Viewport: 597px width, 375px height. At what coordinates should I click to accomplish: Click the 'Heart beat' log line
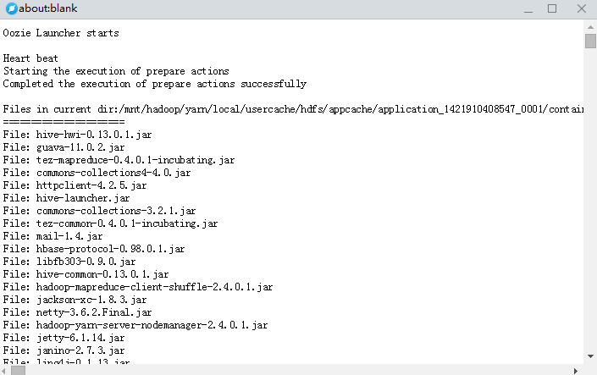point(30,58)
